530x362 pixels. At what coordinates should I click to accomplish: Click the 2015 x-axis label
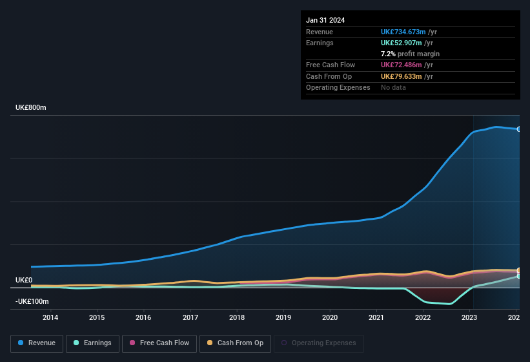pos(97,317)
